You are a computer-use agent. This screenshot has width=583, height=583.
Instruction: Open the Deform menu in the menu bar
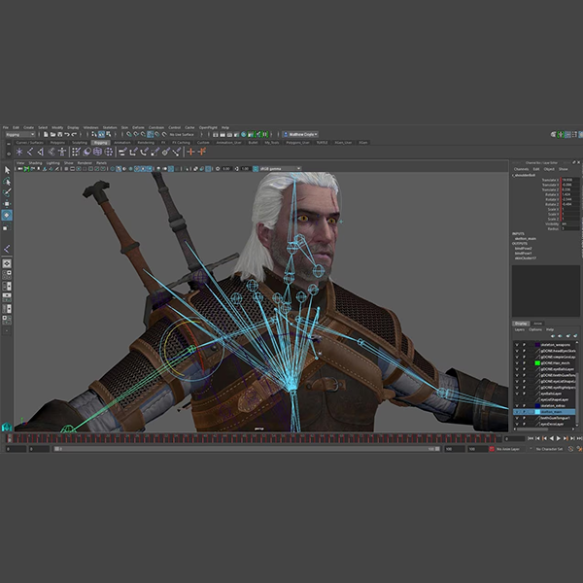(138, 127)
